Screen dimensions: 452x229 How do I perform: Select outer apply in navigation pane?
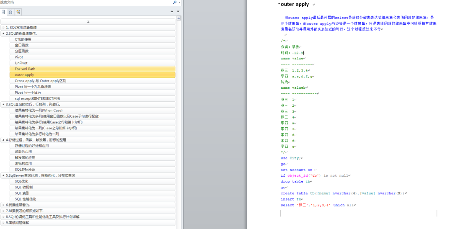click(92, 75)
